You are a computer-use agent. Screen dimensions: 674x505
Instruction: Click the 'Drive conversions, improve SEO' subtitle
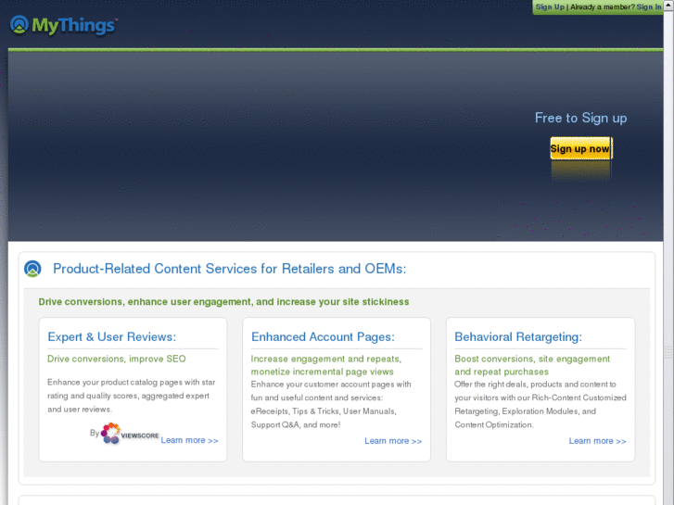point(117,359)
